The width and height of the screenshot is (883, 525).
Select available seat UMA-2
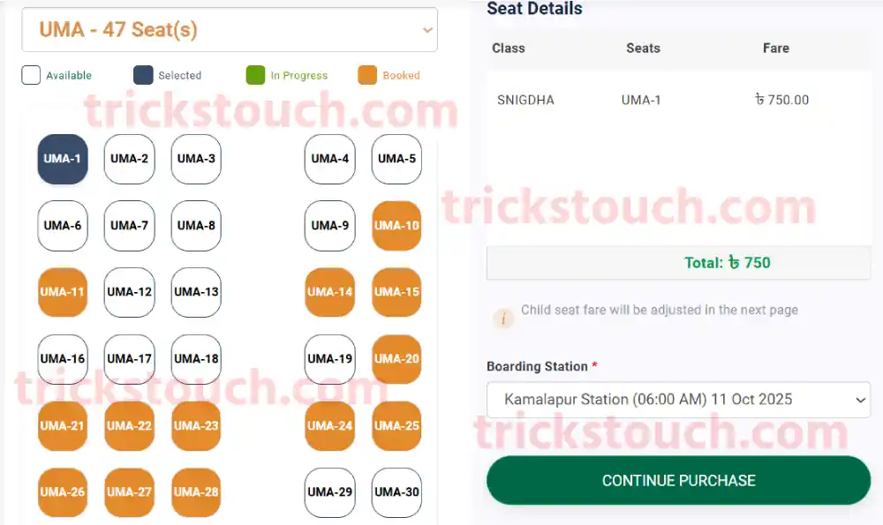(x=129, y=159)
